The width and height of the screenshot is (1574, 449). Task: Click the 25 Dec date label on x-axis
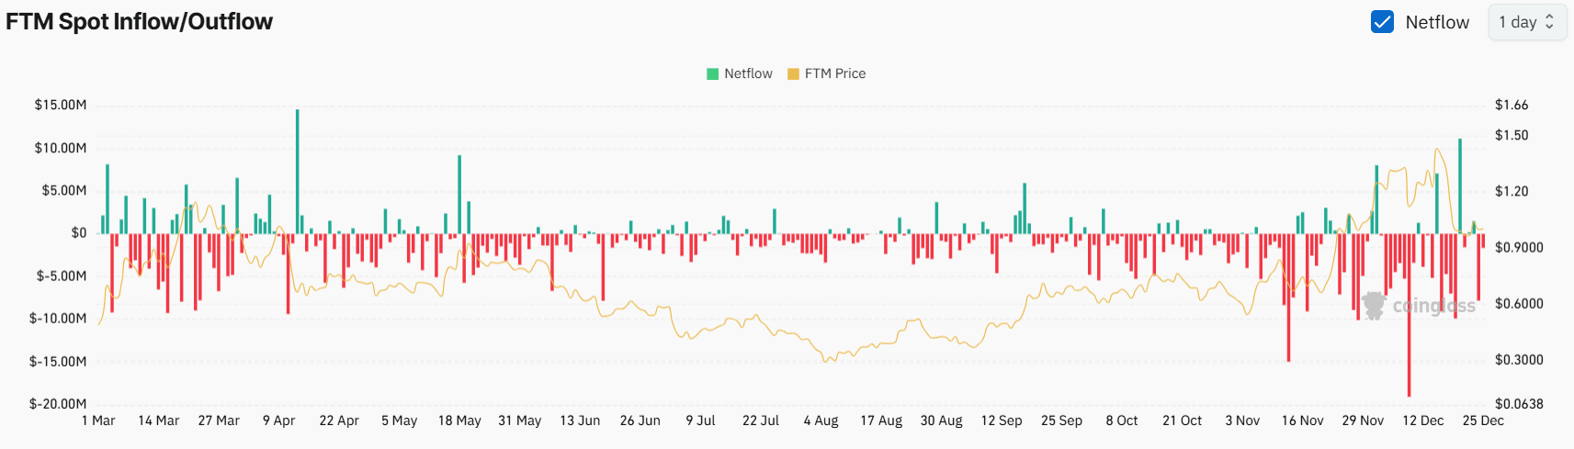1482,421
